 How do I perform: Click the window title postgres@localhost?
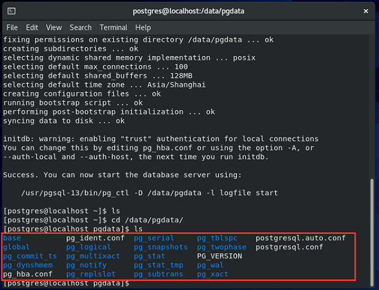[188, 11]
